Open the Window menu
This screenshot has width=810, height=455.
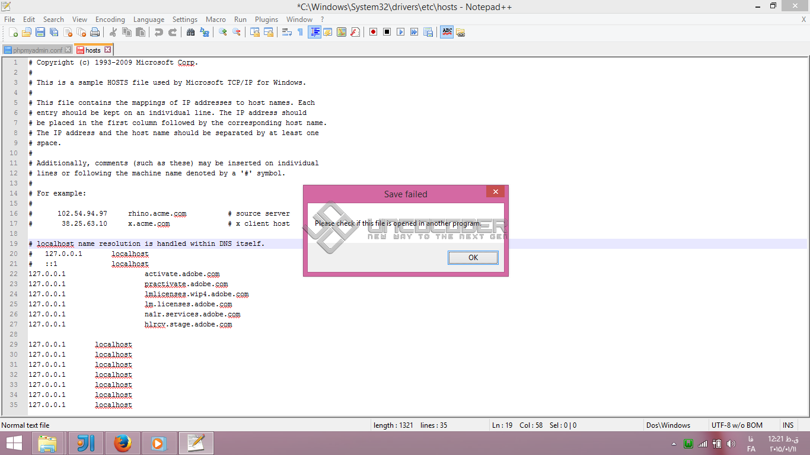[x=299, y=19]
